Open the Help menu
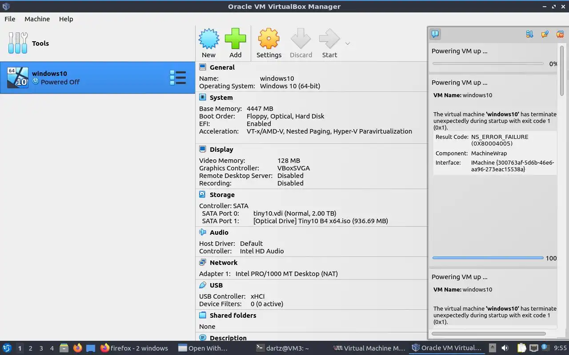The width and height of the screenshot is (569, 355). coord(66,19)
